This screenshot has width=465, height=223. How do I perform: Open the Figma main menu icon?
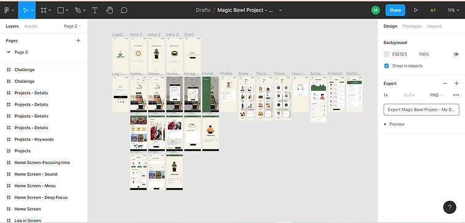pos(7,10)
